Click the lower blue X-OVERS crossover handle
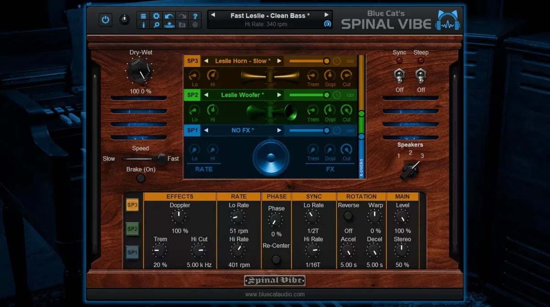Image resolution: width=550 pixels, height=307 pixels. point(362,137)
